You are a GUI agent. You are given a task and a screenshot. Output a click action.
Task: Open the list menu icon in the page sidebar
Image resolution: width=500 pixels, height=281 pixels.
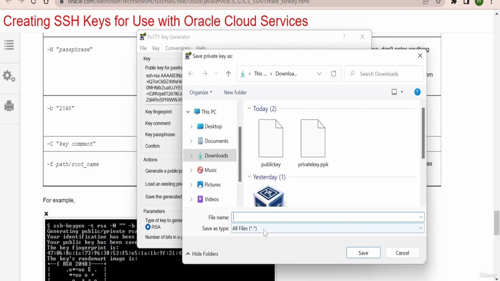point(9,45)
